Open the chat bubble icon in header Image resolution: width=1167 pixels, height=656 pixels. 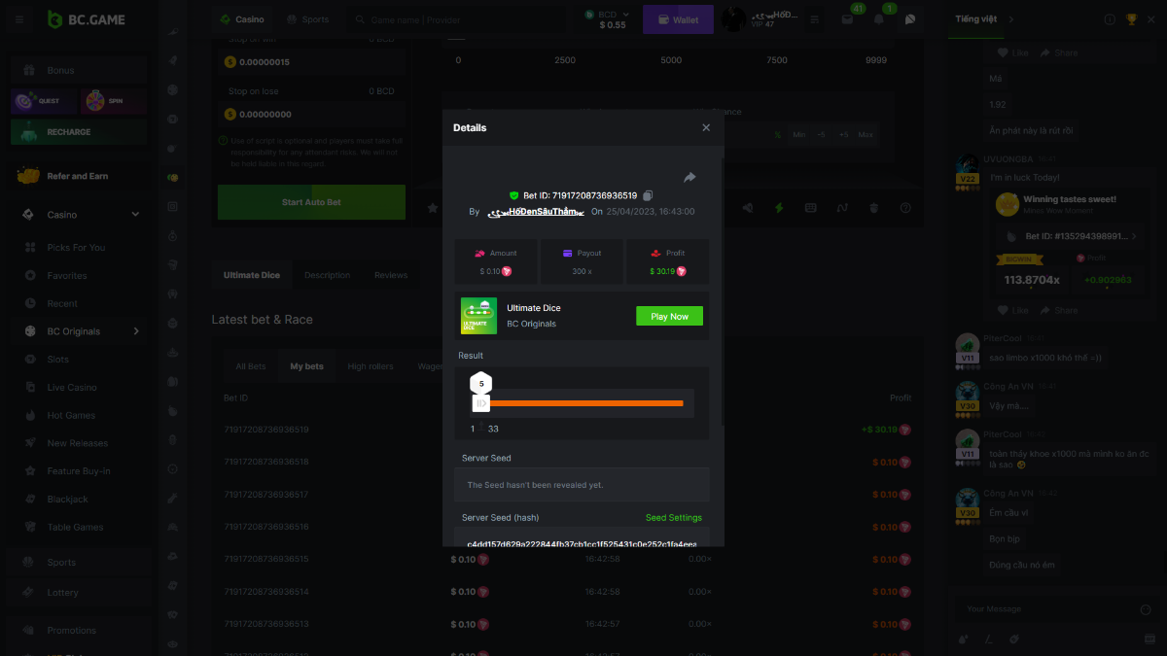(910, 19)
